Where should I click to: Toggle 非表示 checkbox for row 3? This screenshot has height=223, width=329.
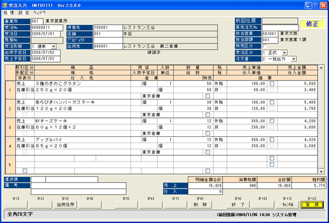click(25, 133)
